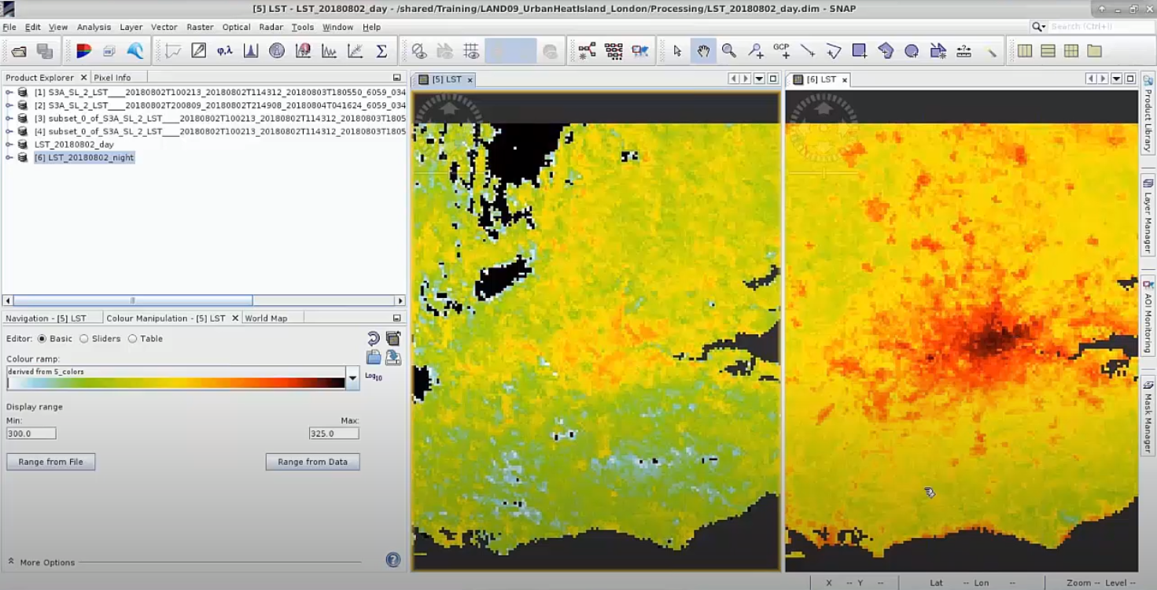Switch to Navigation - [5] LST tab
This screenshot has height=590, width=1157.
click(46, 318)
